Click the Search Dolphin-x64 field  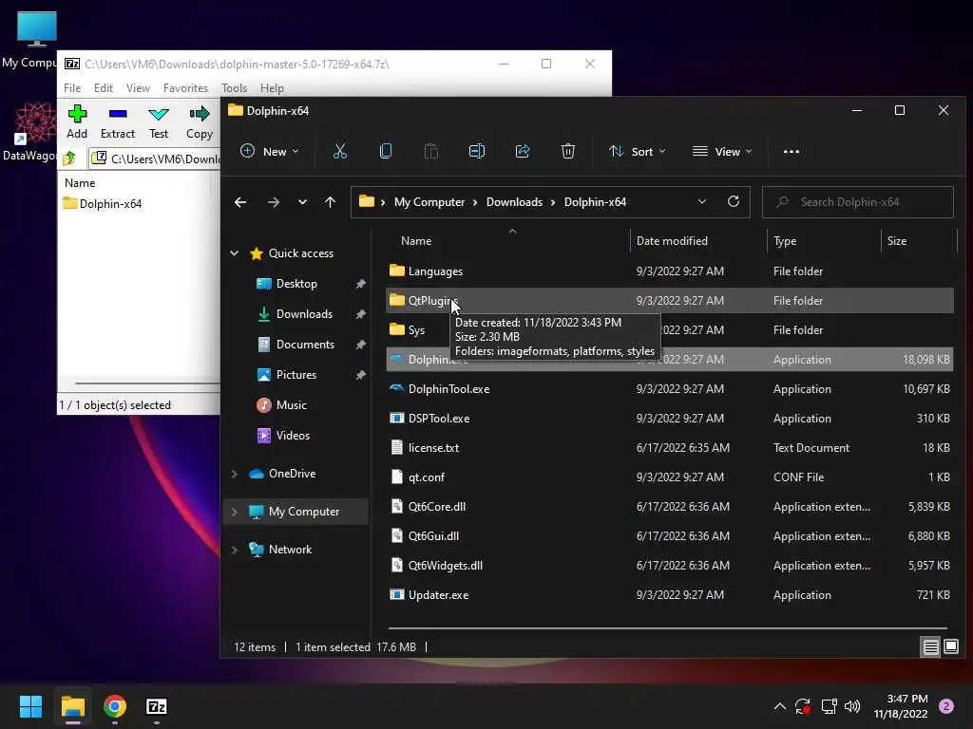pyautogui.click(x=858, y=202)
